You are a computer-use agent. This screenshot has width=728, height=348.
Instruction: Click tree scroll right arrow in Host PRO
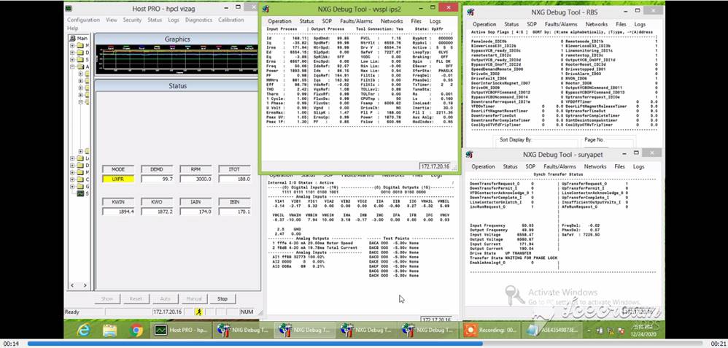(x=85, y=285)
